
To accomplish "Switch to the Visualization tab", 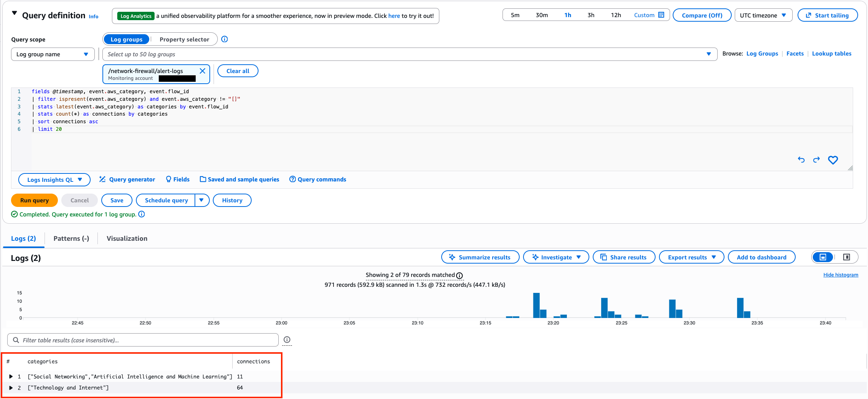I will [x=127, y=238].
